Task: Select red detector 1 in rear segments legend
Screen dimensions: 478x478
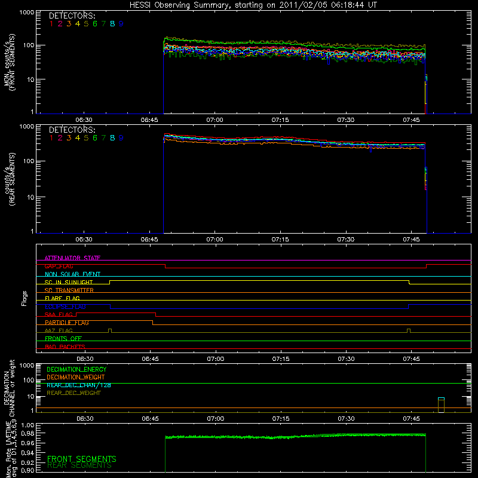Action: [x=51, y=138]
